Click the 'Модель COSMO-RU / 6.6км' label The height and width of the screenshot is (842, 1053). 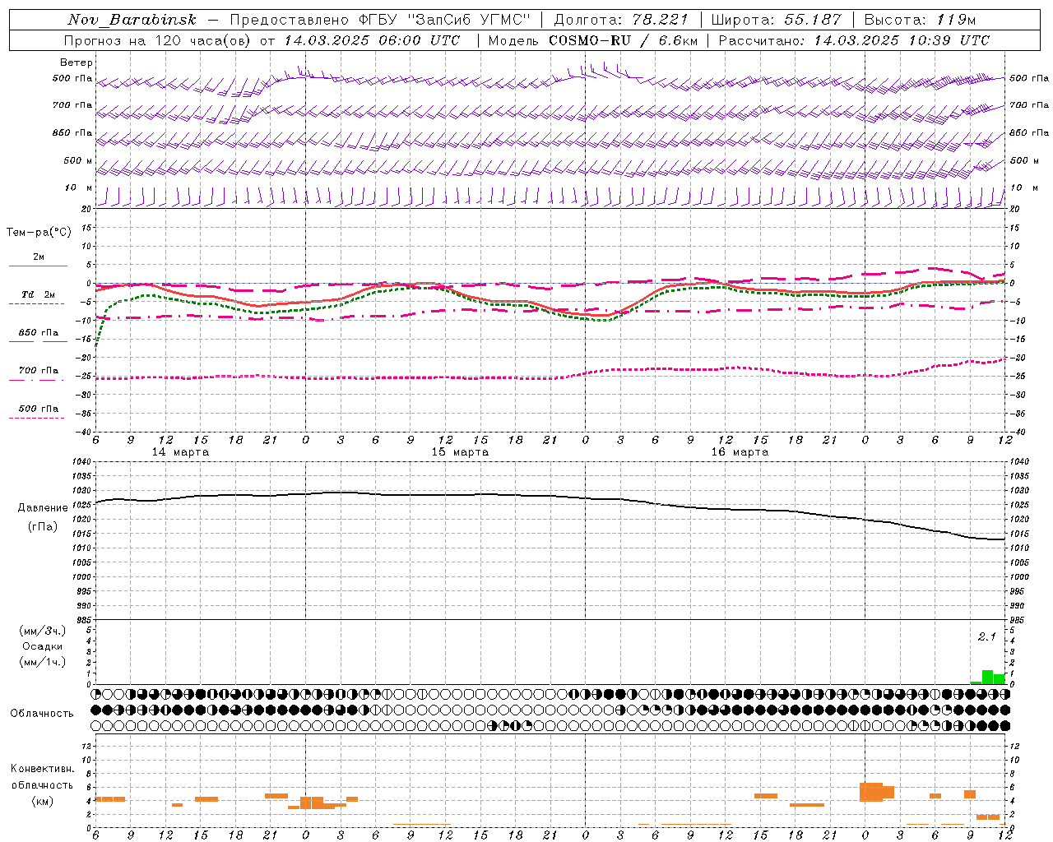pyautogui.click(x=592, y=40)
